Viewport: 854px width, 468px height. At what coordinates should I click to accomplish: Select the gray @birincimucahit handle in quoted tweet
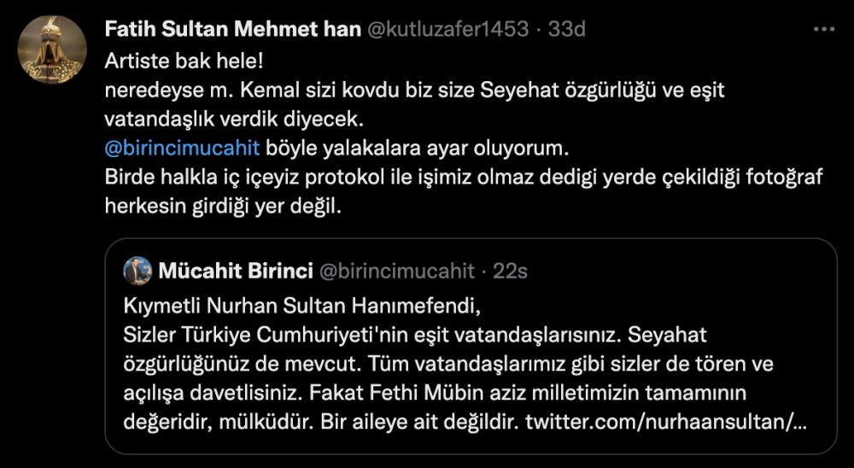point(395,272)
